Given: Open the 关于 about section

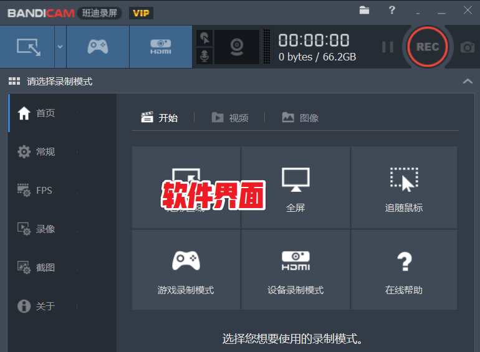Looking at the screenshot, I should click(x=63, y=306).
